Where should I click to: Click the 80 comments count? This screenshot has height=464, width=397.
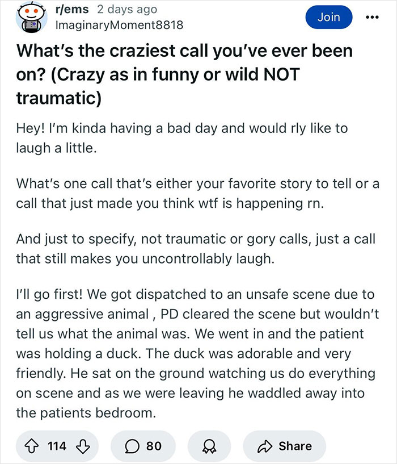[154, 446]
